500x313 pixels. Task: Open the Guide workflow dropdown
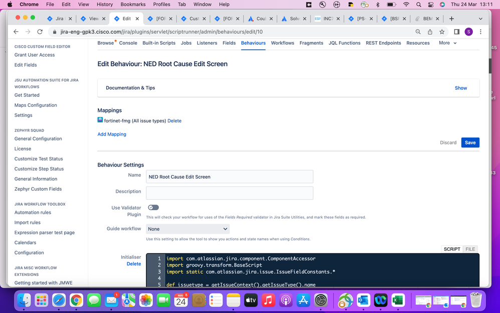[187, 229]
